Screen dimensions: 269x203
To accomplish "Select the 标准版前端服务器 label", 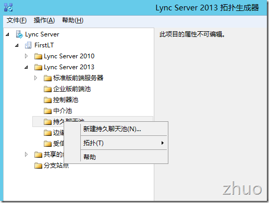I will [78, 78].
